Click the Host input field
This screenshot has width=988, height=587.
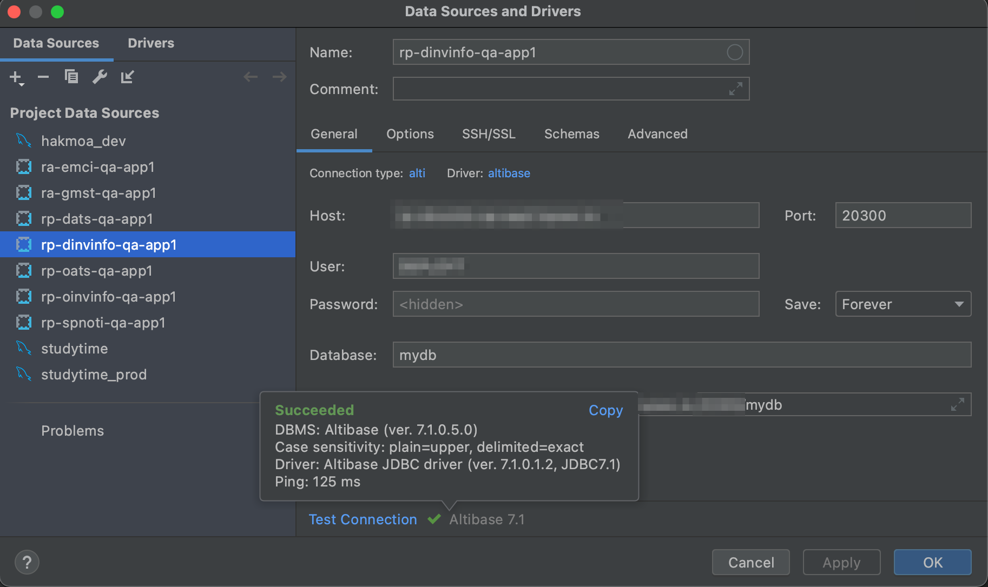[x=576, y=216]
